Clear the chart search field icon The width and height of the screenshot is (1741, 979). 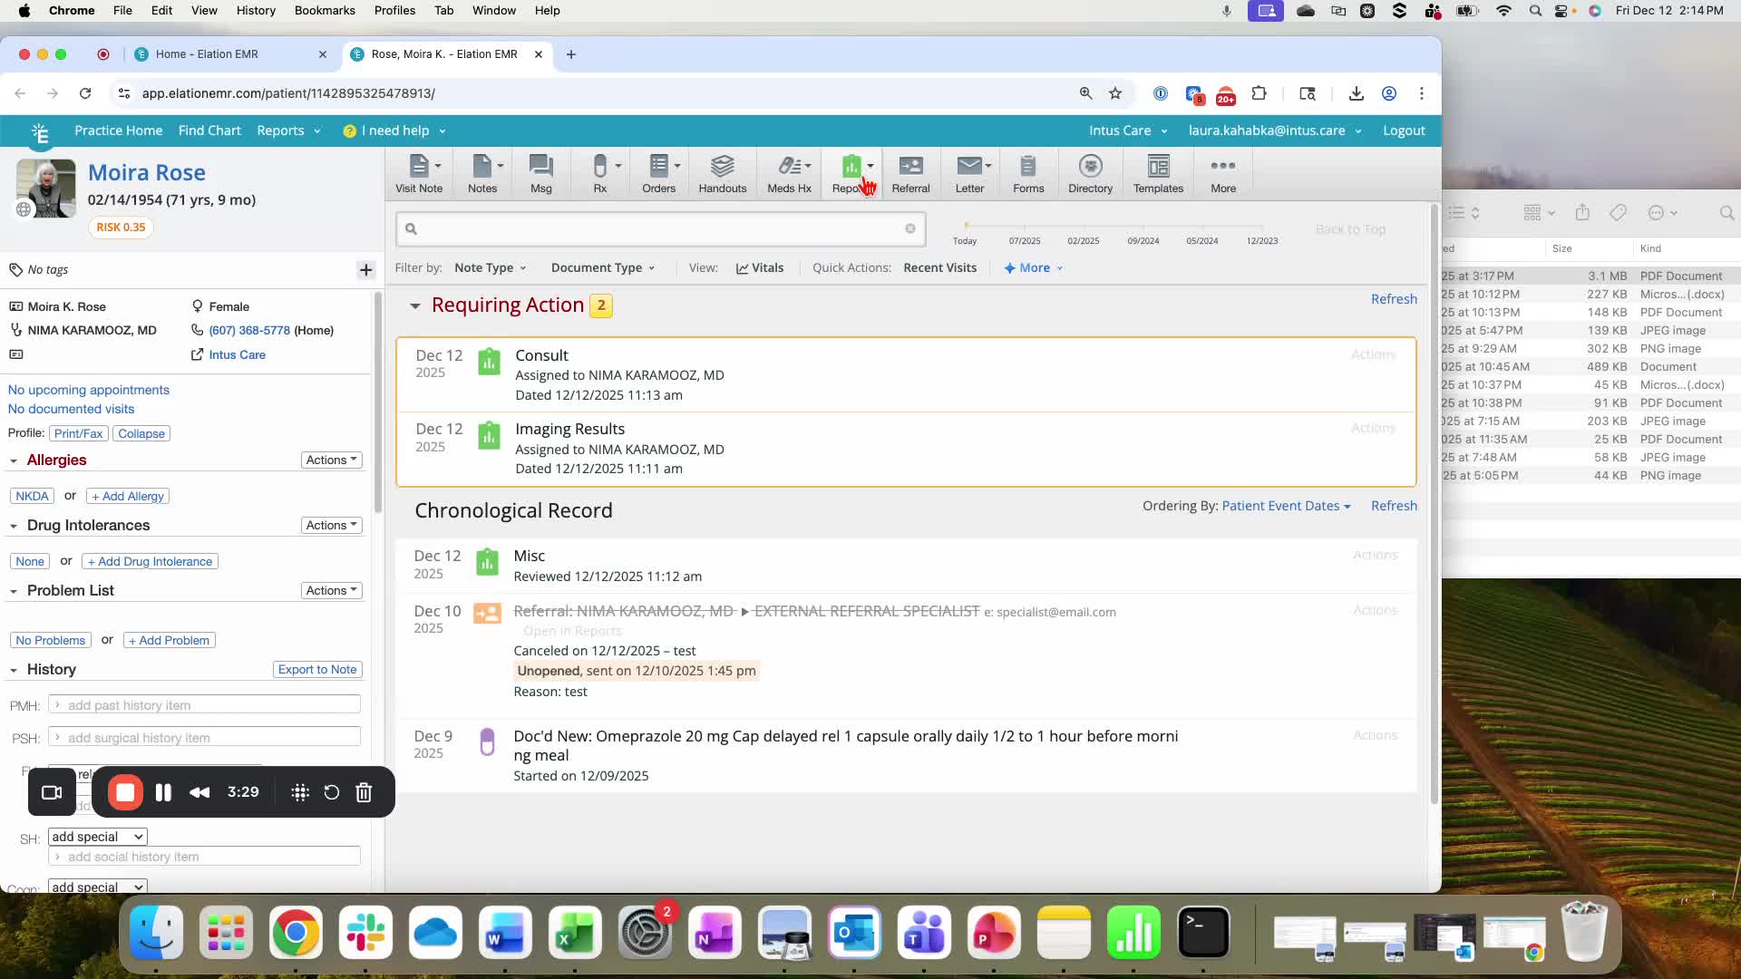click(x=909, y=228)
